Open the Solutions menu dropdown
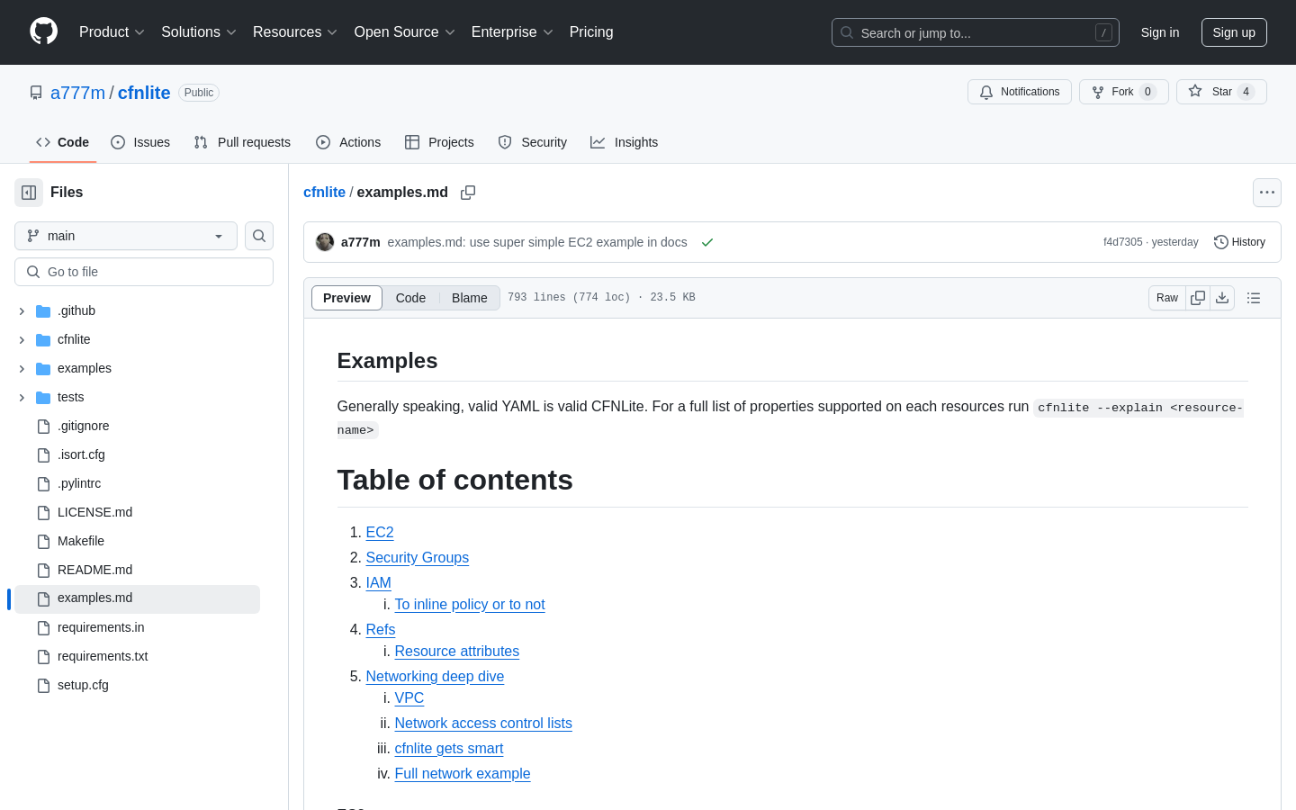This screenshot has height=810, width=1296. coord(199,31)
